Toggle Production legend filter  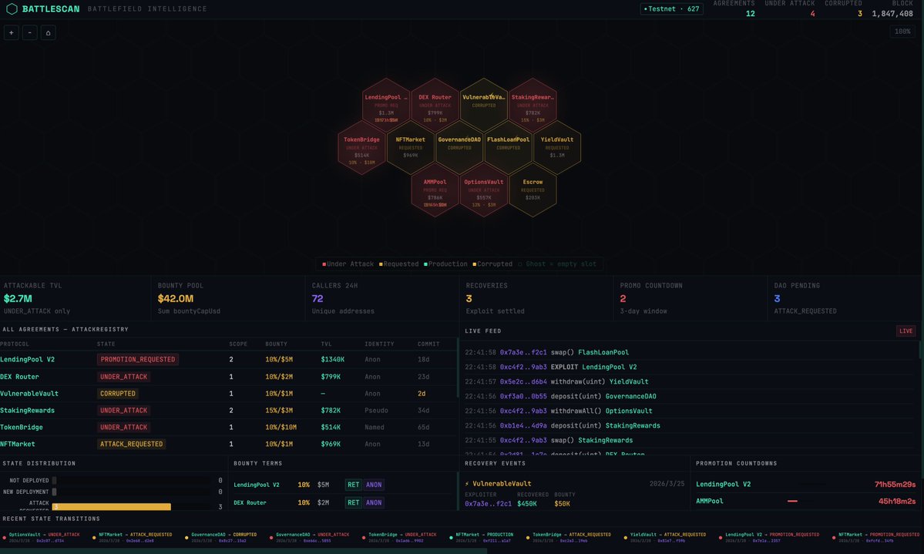pyautogui.click(x=445, y=264)
